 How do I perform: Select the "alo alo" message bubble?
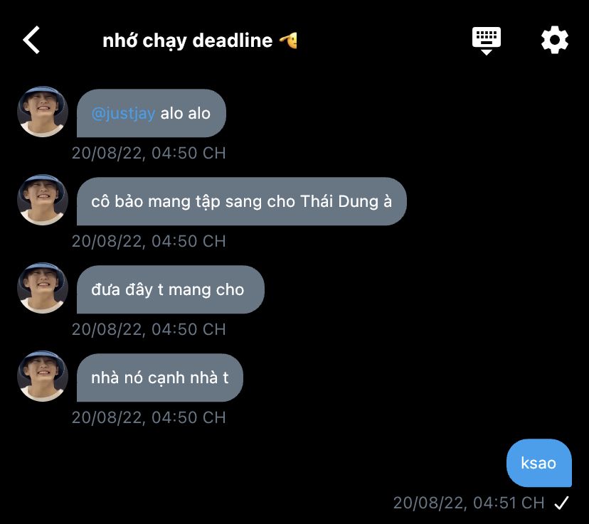point(184,113)
